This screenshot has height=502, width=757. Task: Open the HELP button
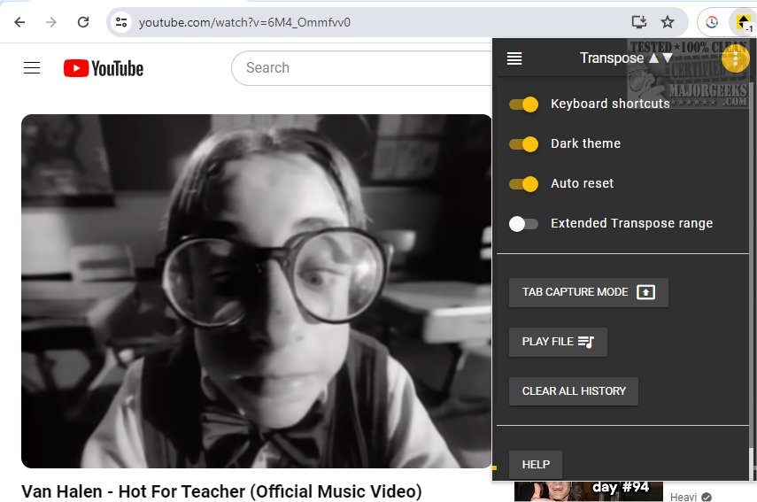pos(536,464)
